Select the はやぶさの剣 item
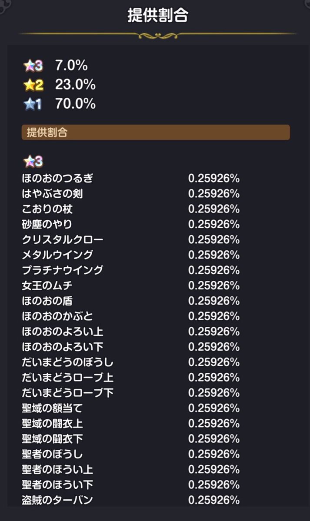The width and height of the screenshot is (310, 521). 52,193
